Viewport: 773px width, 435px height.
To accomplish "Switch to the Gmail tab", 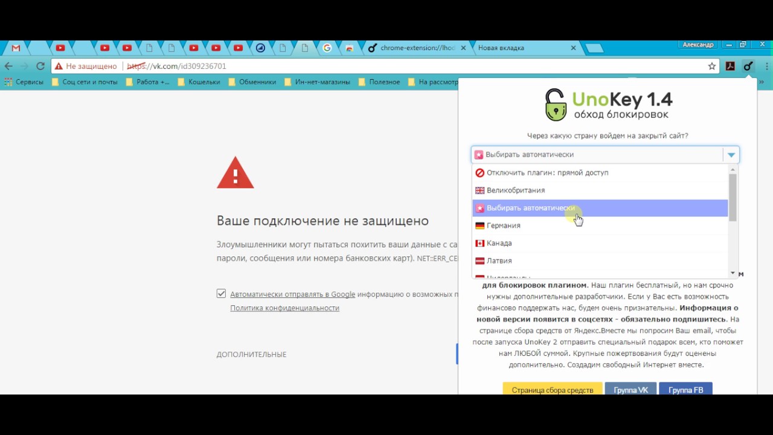I will 16,48.
